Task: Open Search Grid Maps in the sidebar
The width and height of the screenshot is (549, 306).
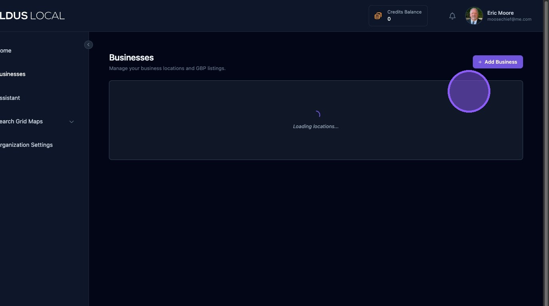Action: 21,121
